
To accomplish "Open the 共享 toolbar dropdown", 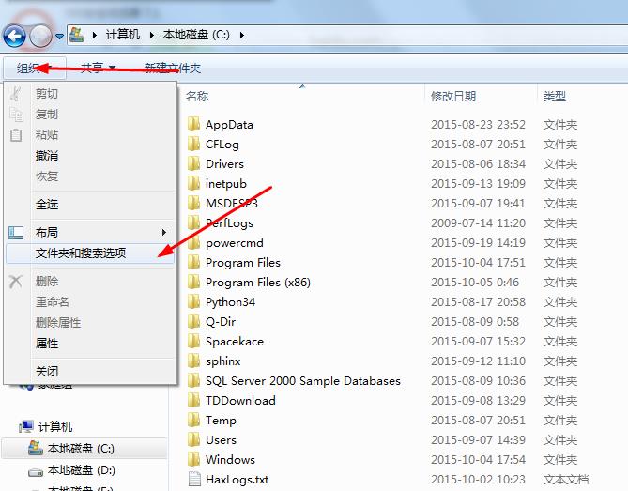I will pyautogui.click(x=99, y=69).
